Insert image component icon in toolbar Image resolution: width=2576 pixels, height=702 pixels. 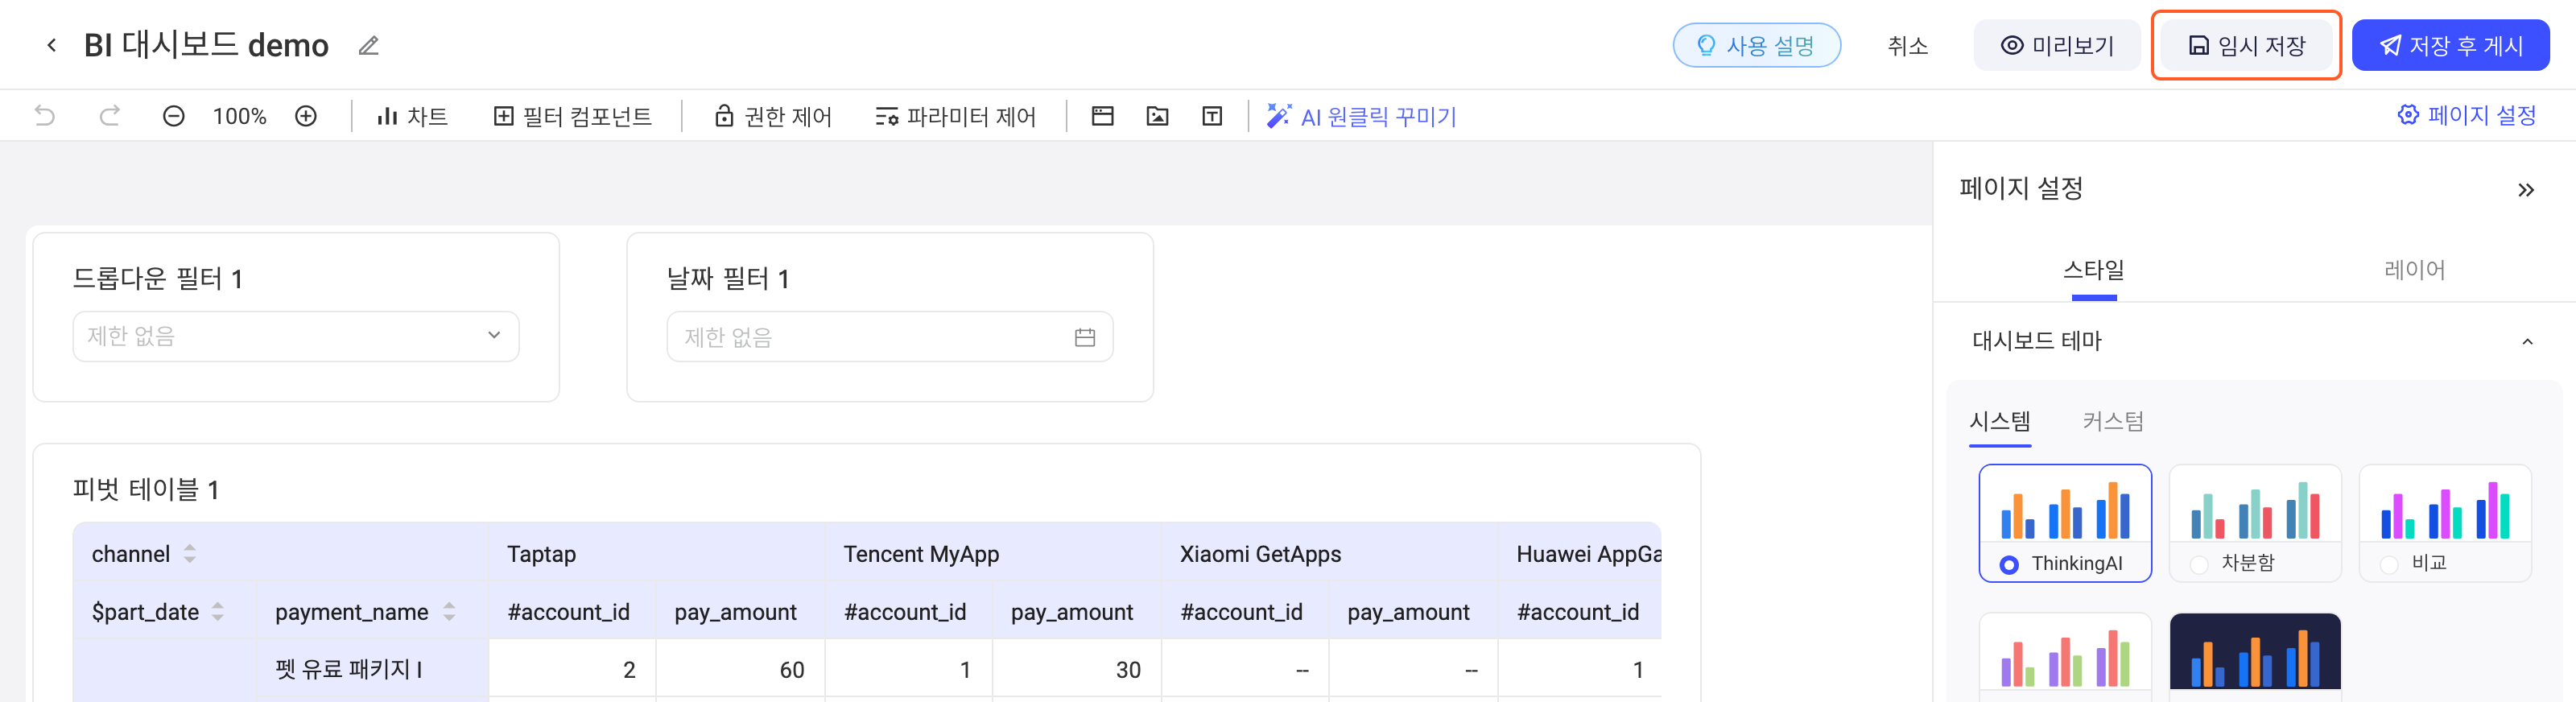pyautogui.click(x=1157, y=116)
